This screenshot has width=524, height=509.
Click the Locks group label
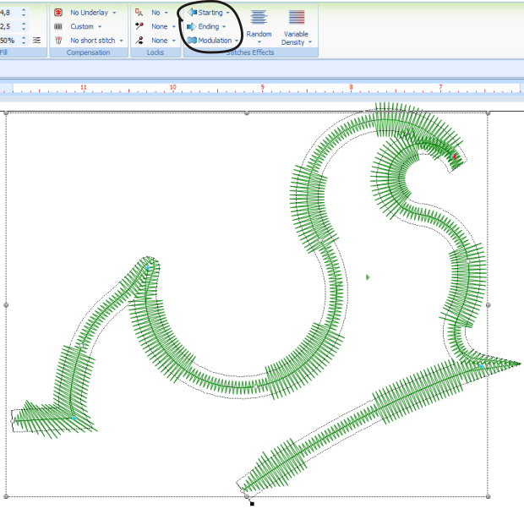click(156, 52)
